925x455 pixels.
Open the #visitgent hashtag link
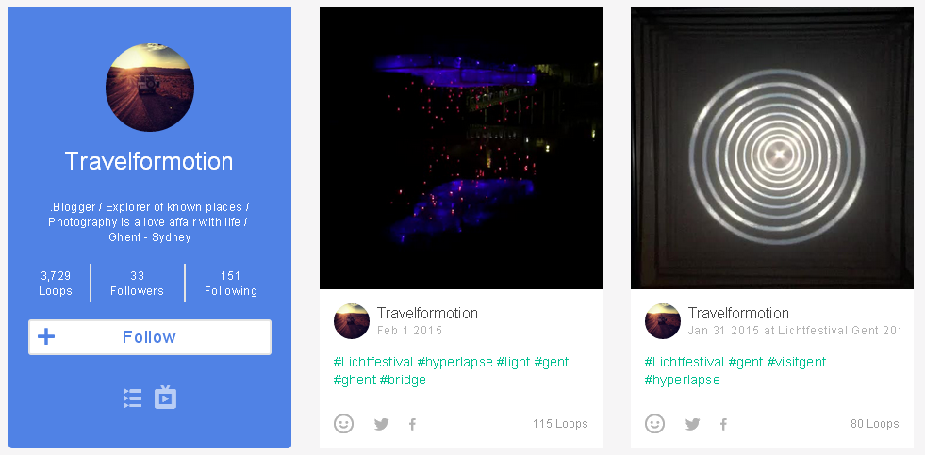click(797, 362)
